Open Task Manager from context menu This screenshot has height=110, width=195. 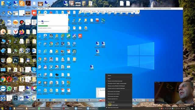point(119,102)
